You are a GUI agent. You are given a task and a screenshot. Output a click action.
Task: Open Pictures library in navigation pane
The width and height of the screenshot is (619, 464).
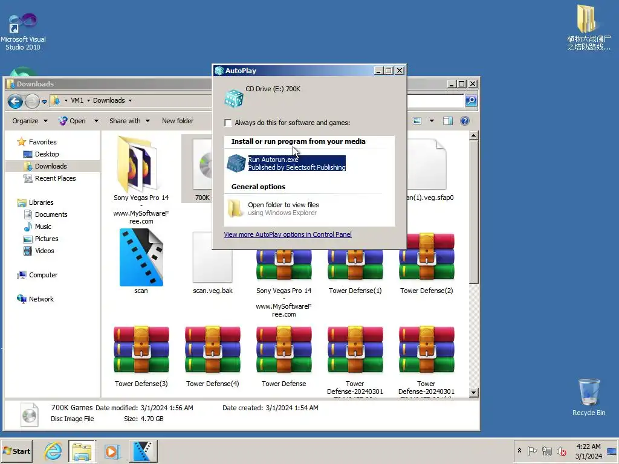coord(41,239)
